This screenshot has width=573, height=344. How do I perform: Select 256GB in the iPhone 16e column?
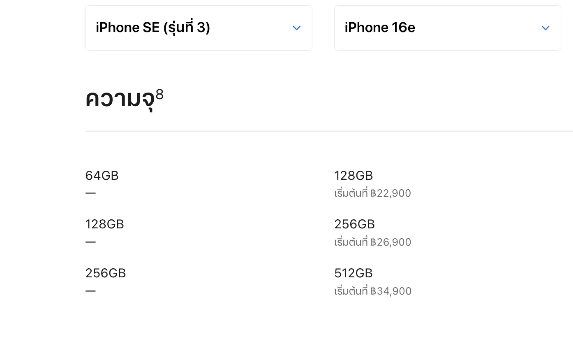coord(354,224)
